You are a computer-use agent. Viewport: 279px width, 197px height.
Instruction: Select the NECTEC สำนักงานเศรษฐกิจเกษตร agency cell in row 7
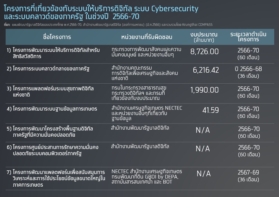click(x=147, y=177)
